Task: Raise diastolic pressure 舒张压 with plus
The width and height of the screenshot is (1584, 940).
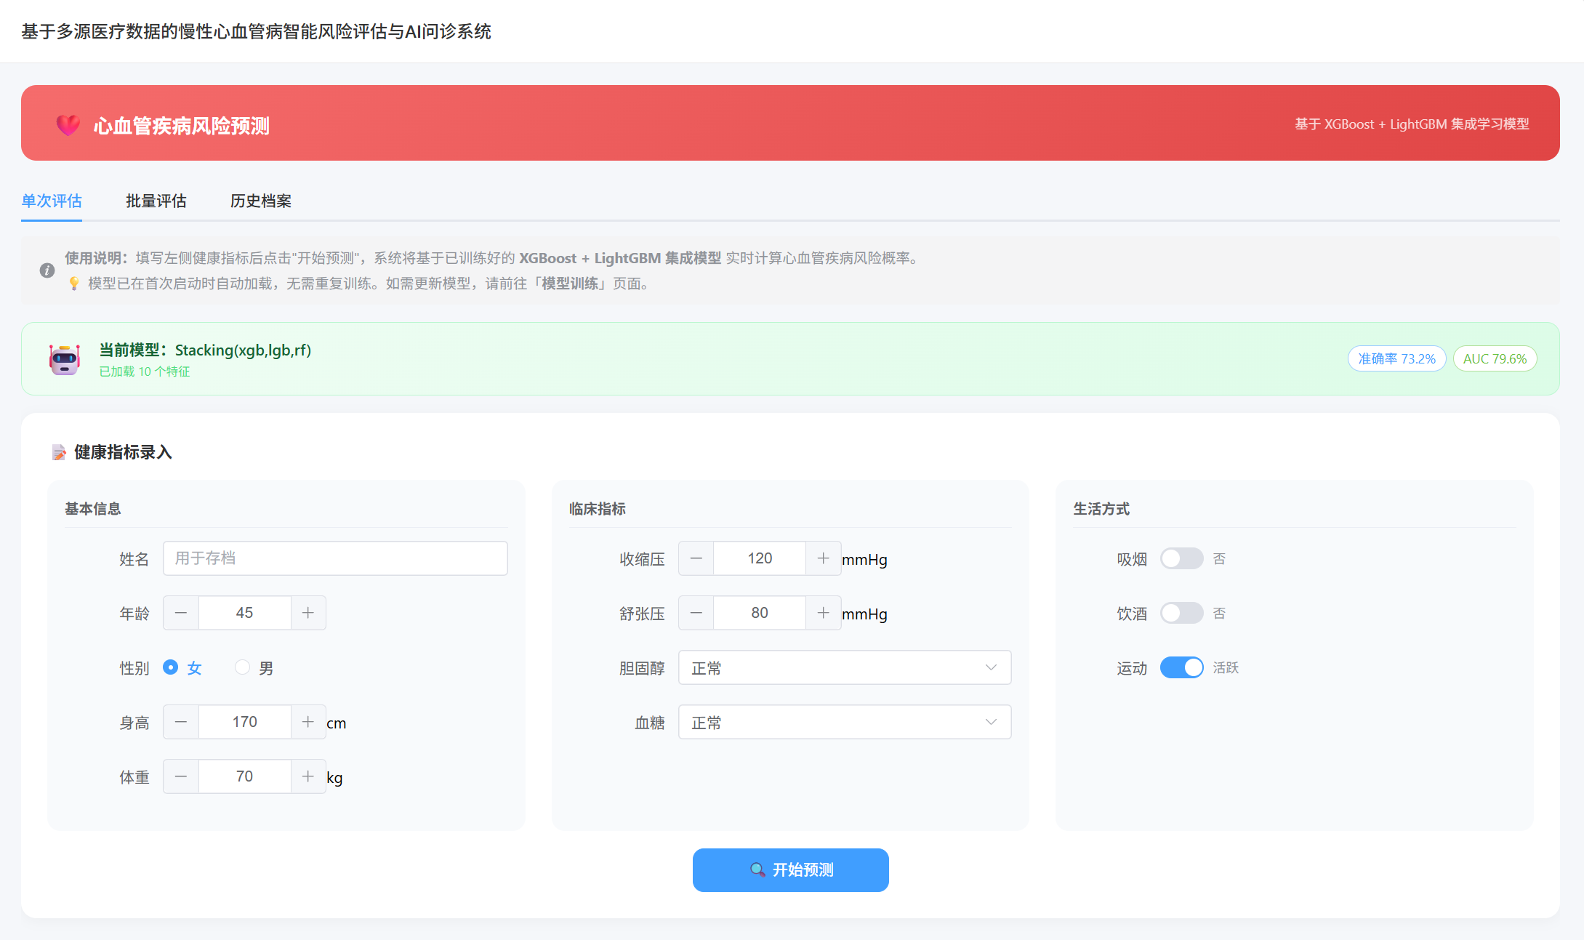Action: click(823, 613)
